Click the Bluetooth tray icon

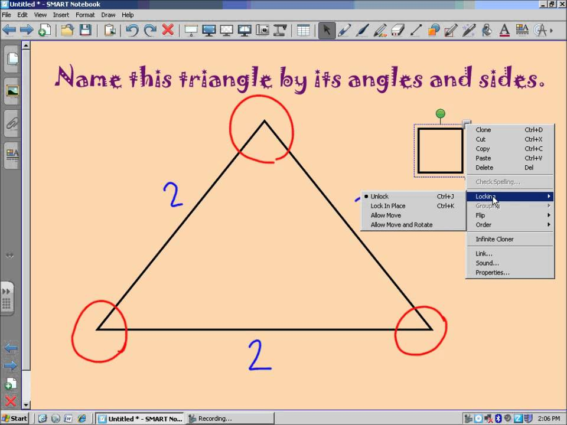[x=498, y=418]
